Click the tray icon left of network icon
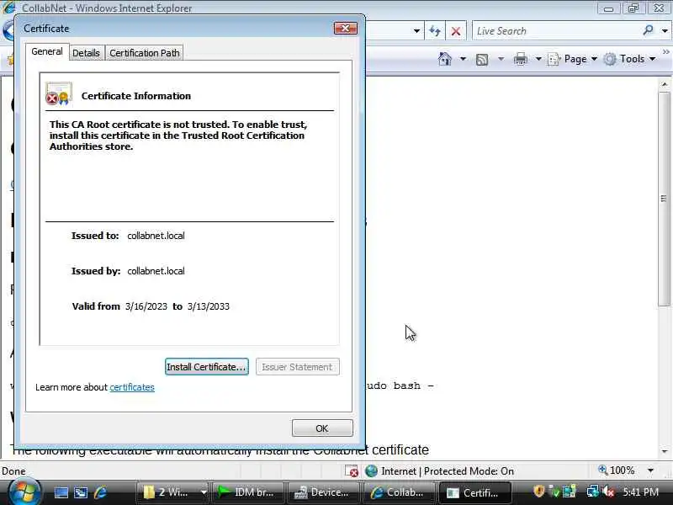This screenshot has width=673, height=505. (570, 492)
